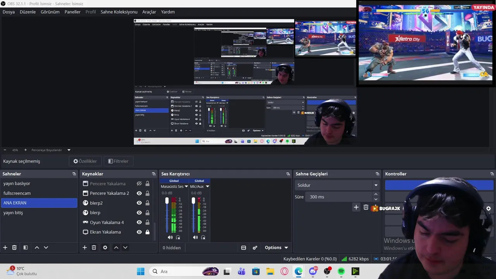Decrease transition Süre stepper down
This screenshot has width=496, height=279.
(x=375, y=199)
